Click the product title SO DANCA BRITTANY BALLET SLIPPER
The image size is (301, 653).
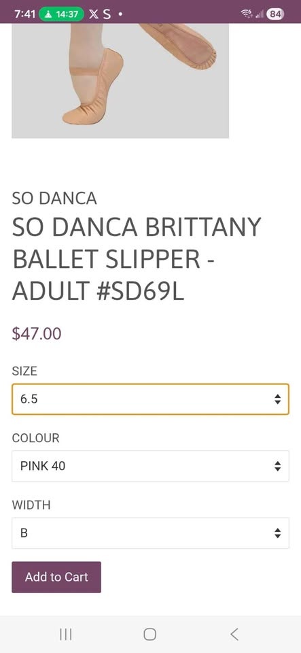point(137,259)
